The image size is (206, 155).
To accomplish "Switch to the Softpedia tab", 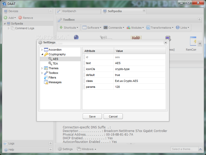I will tap(124, 11).
